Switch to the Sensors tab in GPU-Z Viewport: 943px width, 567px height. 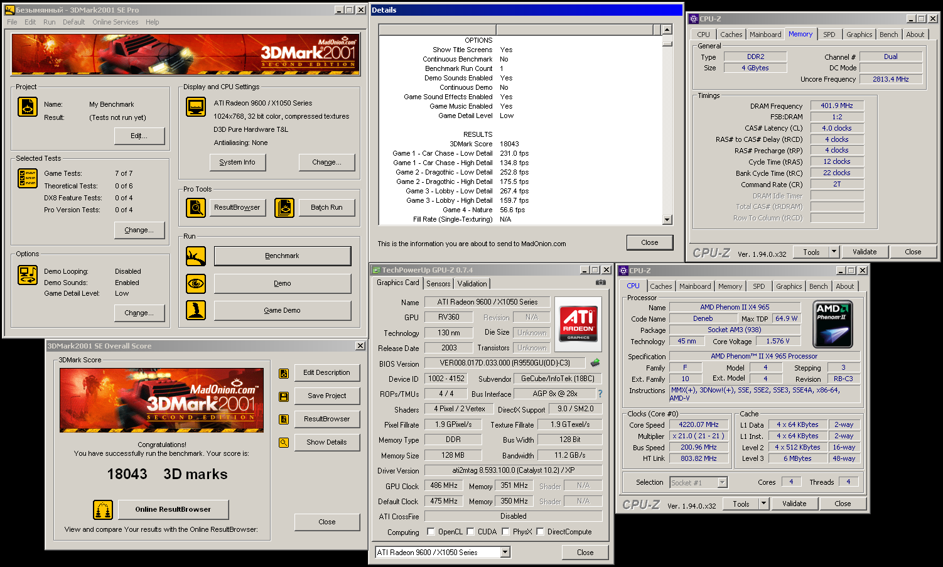coord(438,284)
